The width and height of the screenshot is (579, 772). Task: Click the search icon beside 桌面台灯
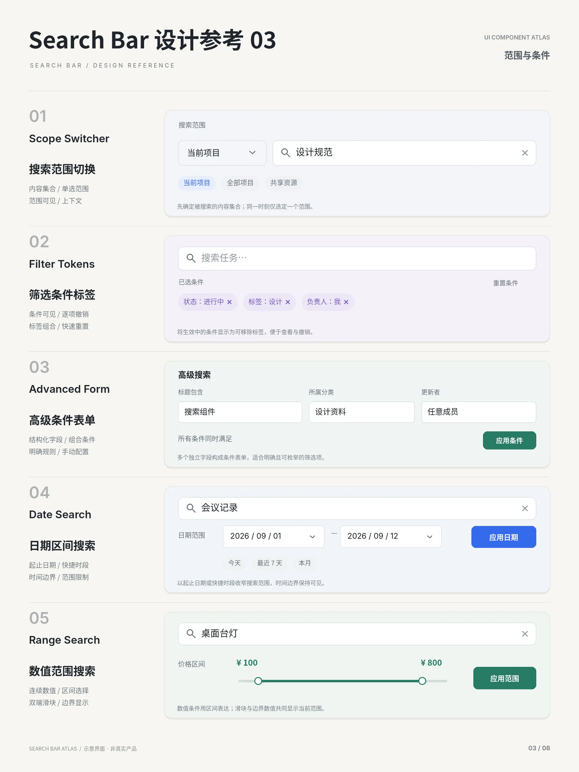coord(191,633)
